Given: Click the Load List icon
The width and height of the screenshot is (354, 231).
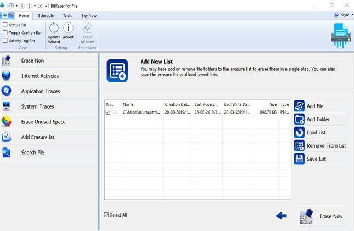Looking at the screenshot, I should pyautogui.click(x=300, y=132).
